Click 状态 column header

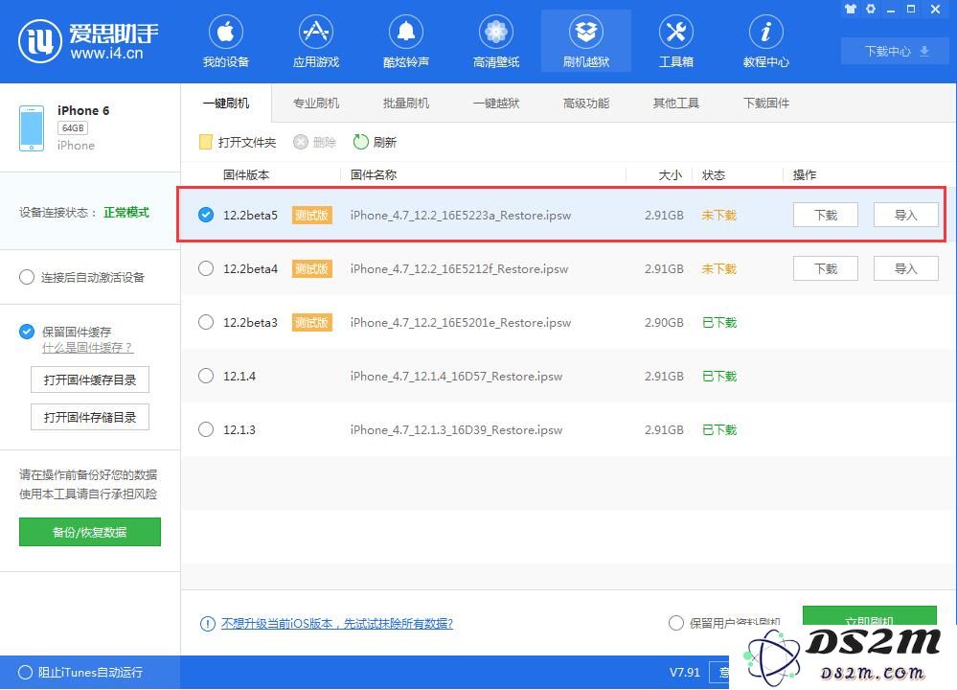pyautogui.click(x=714, y=175)
